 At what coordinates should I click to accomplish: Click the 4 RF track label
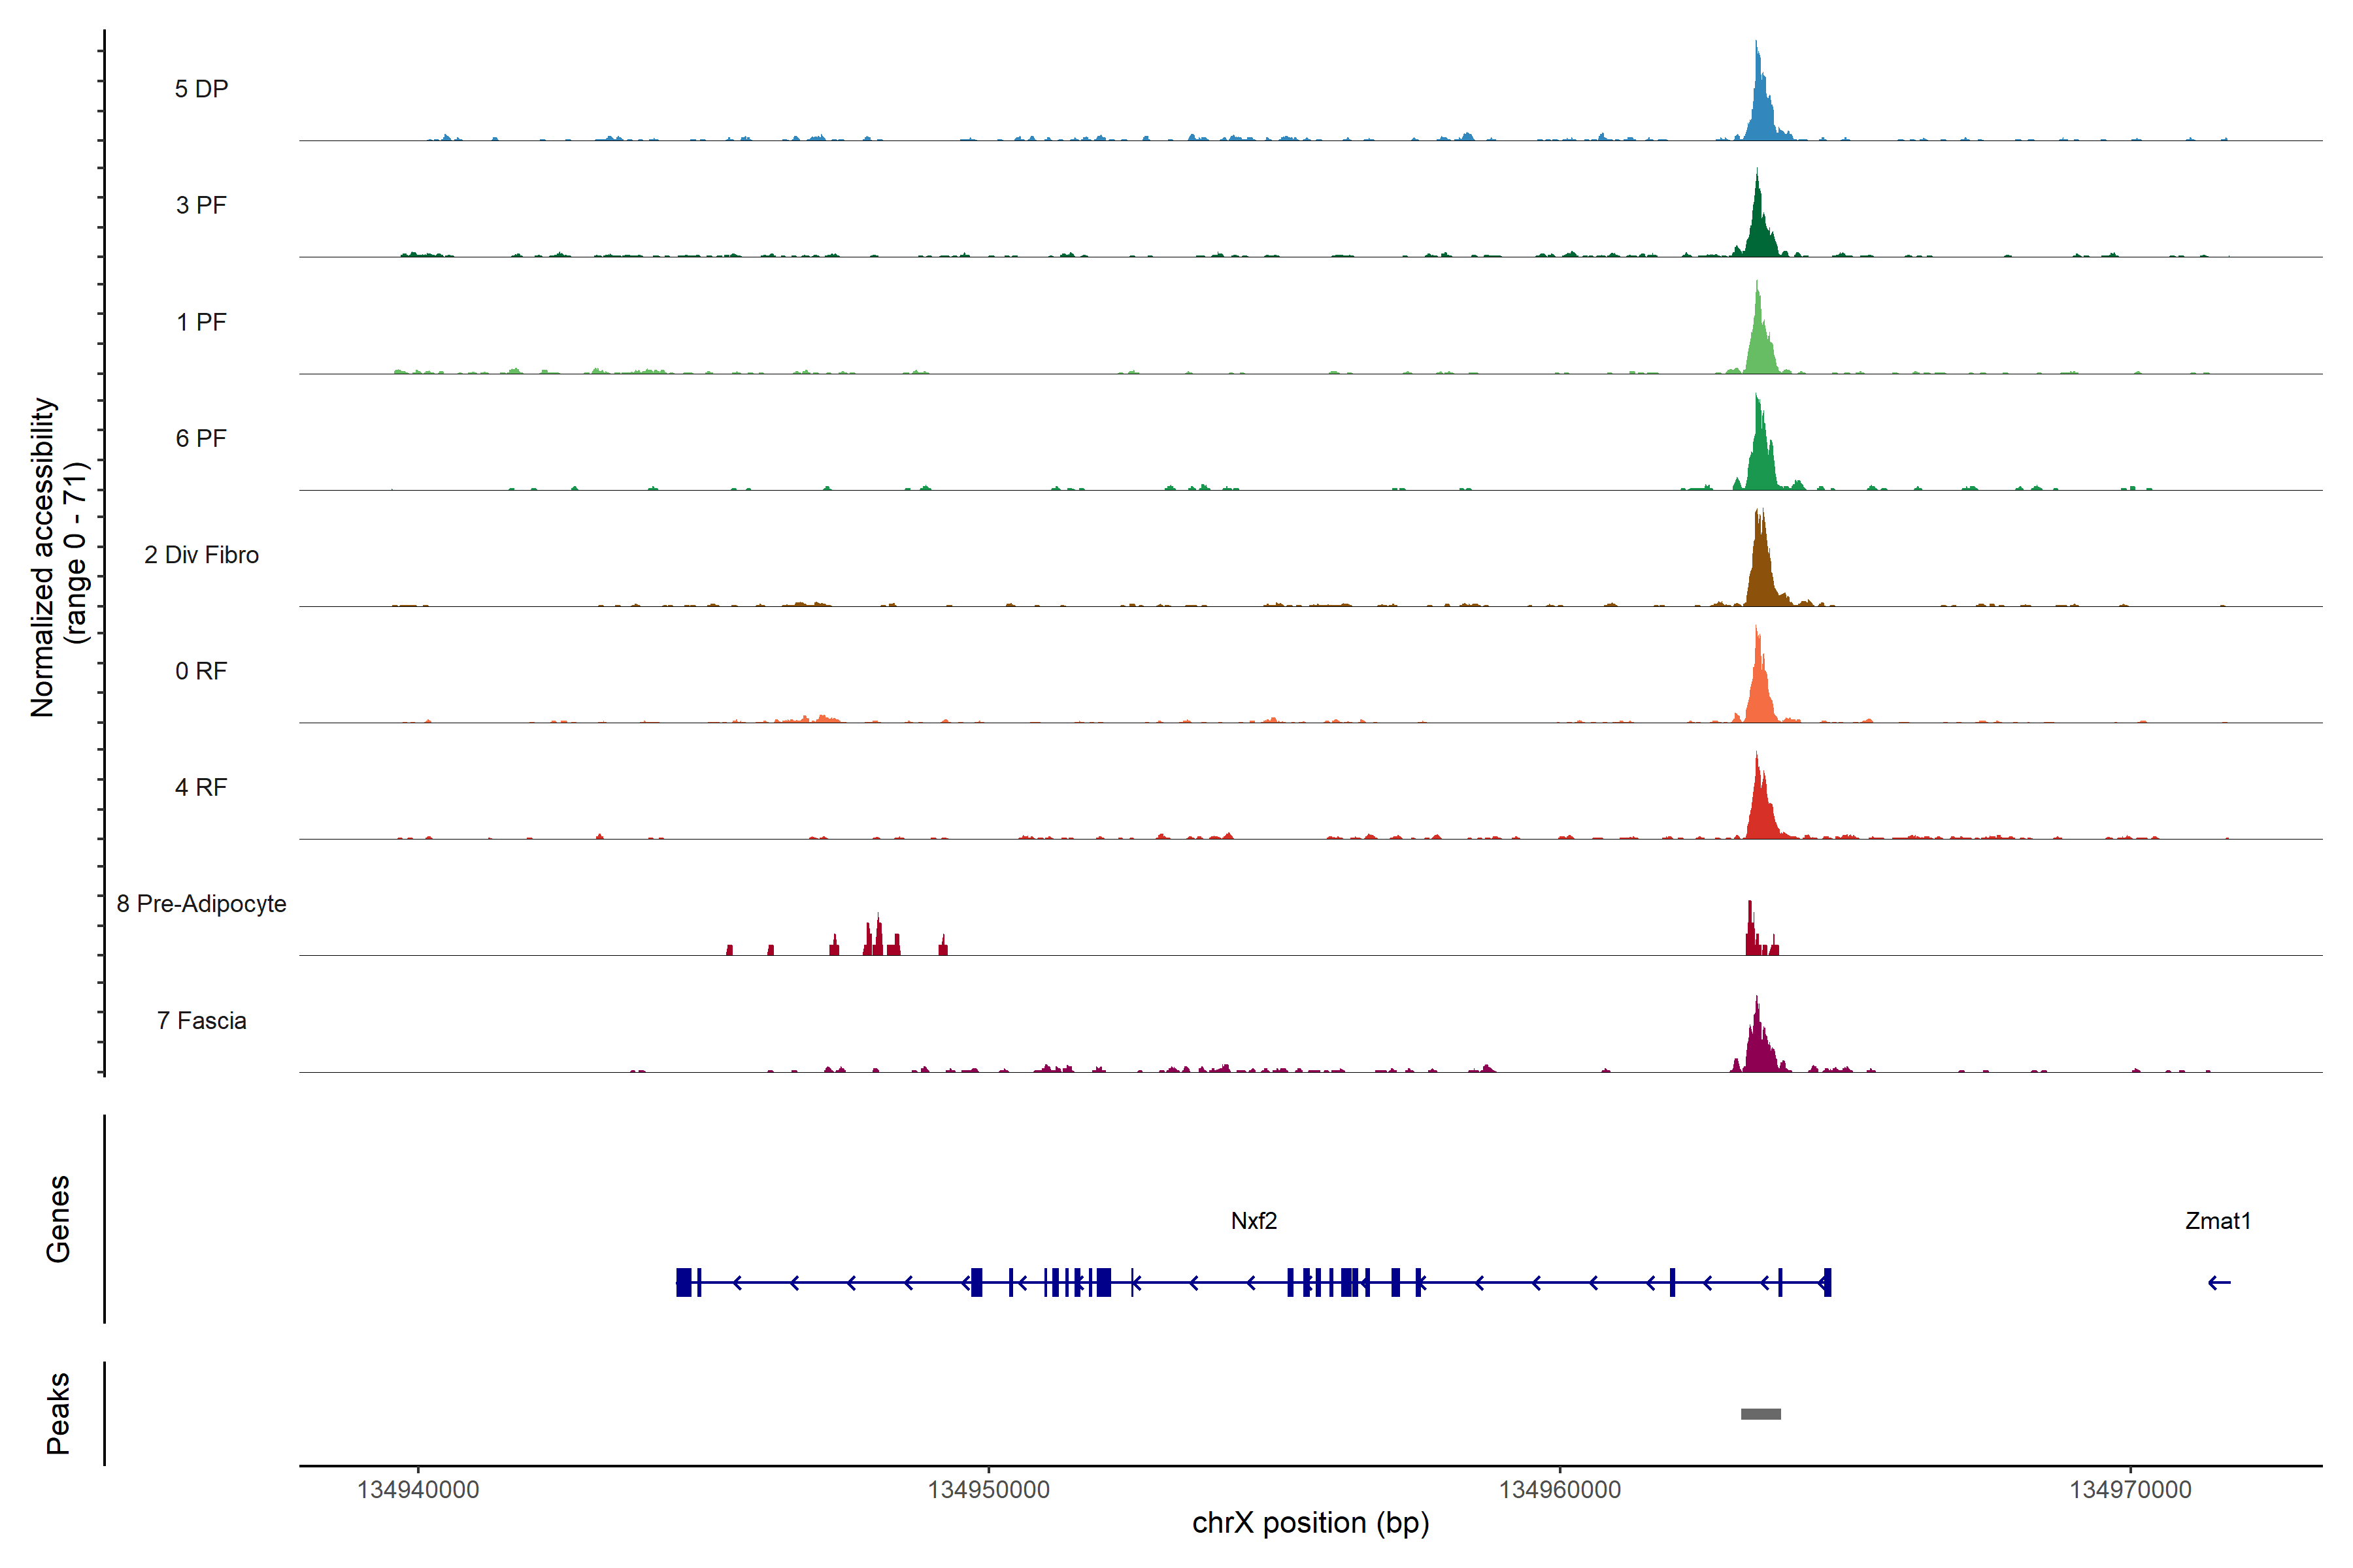pos(201,787)
